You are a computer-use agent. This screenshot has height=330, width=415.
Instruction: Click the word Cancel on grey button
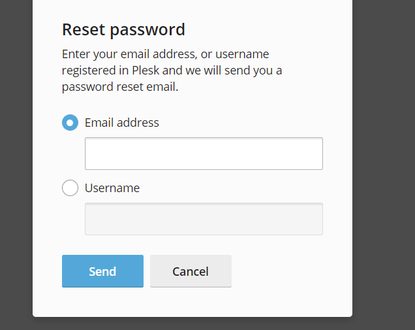tap(191, 271)
